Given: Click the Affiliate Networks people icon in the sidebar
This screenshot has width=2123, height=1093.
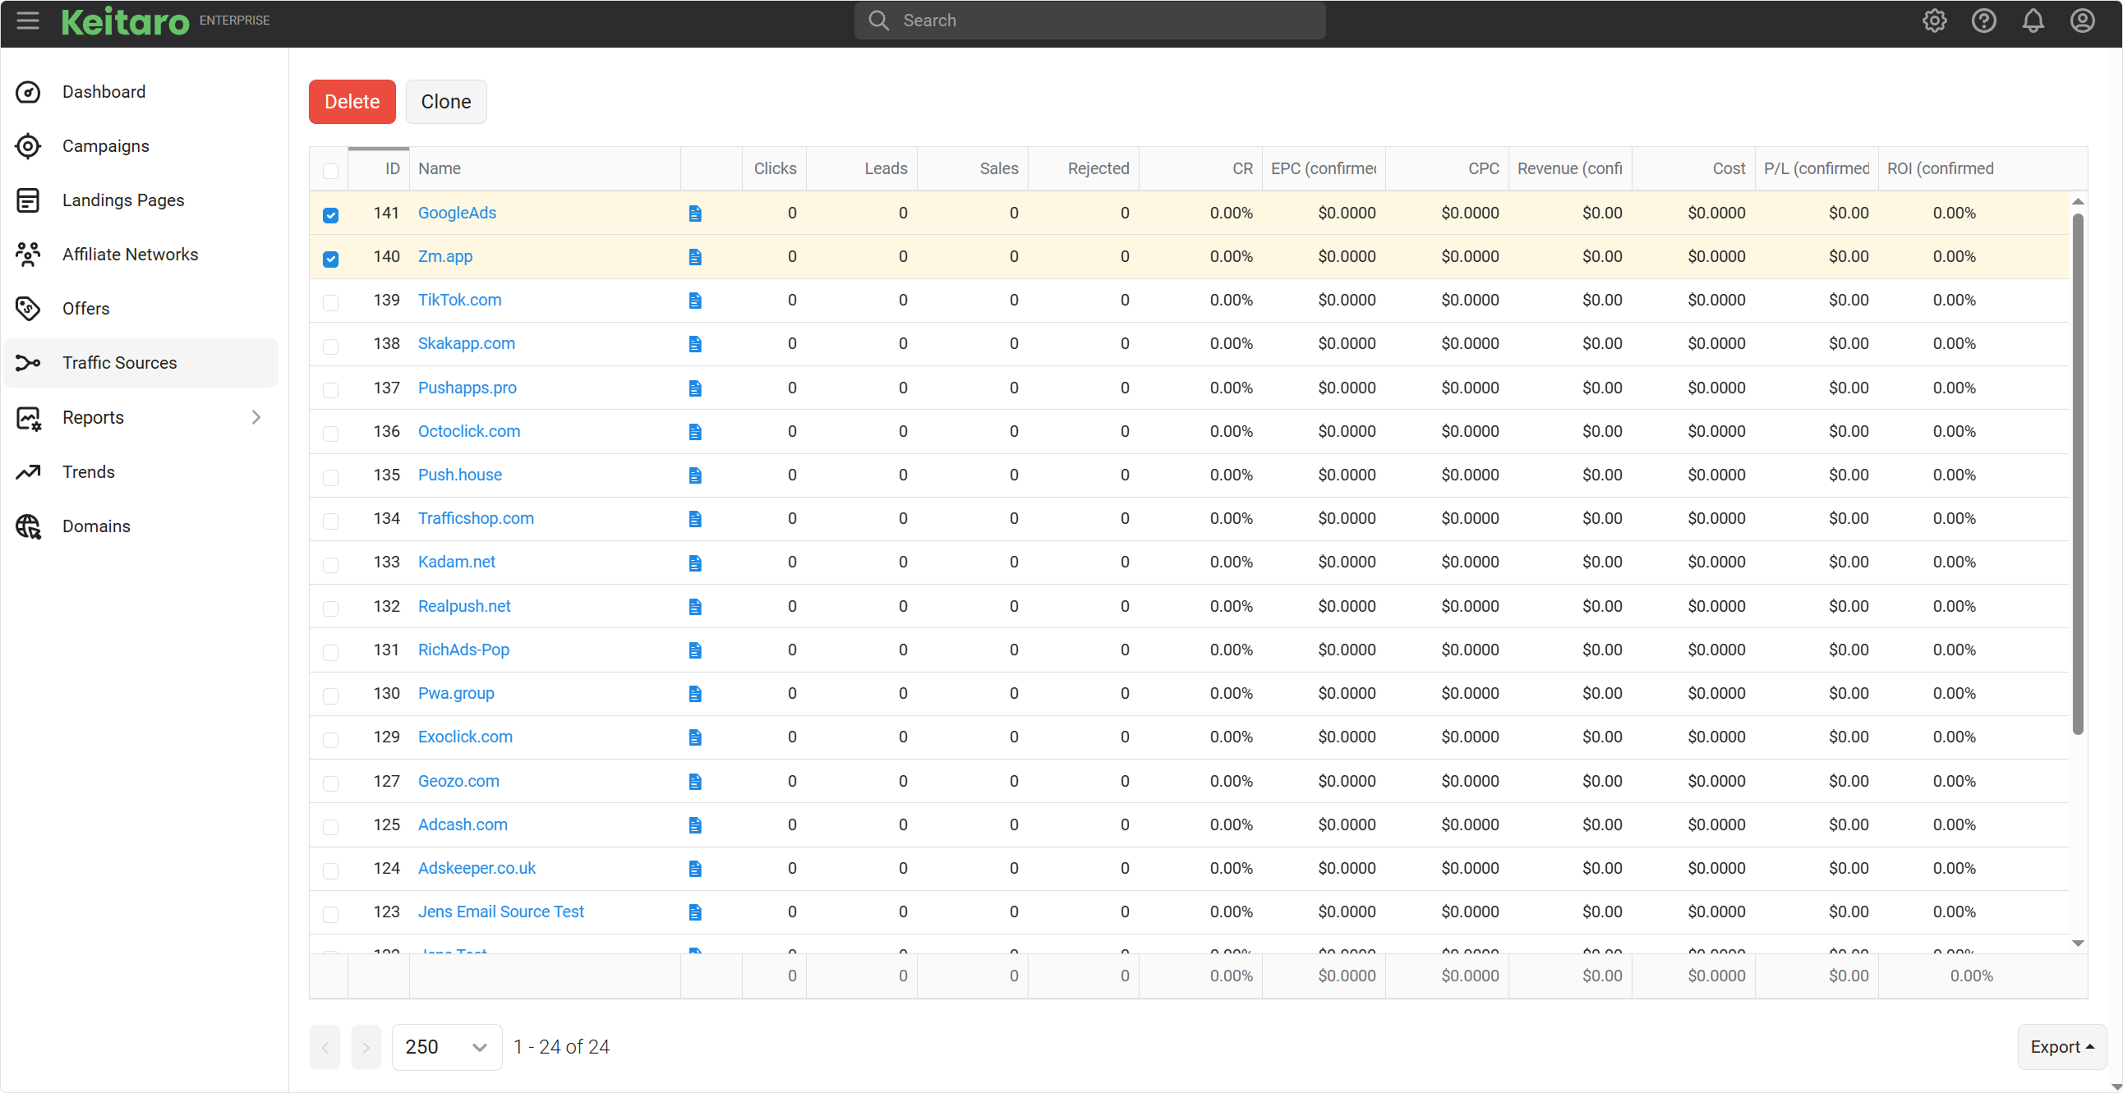Looking at the screenshot, I should pos(28,255).
